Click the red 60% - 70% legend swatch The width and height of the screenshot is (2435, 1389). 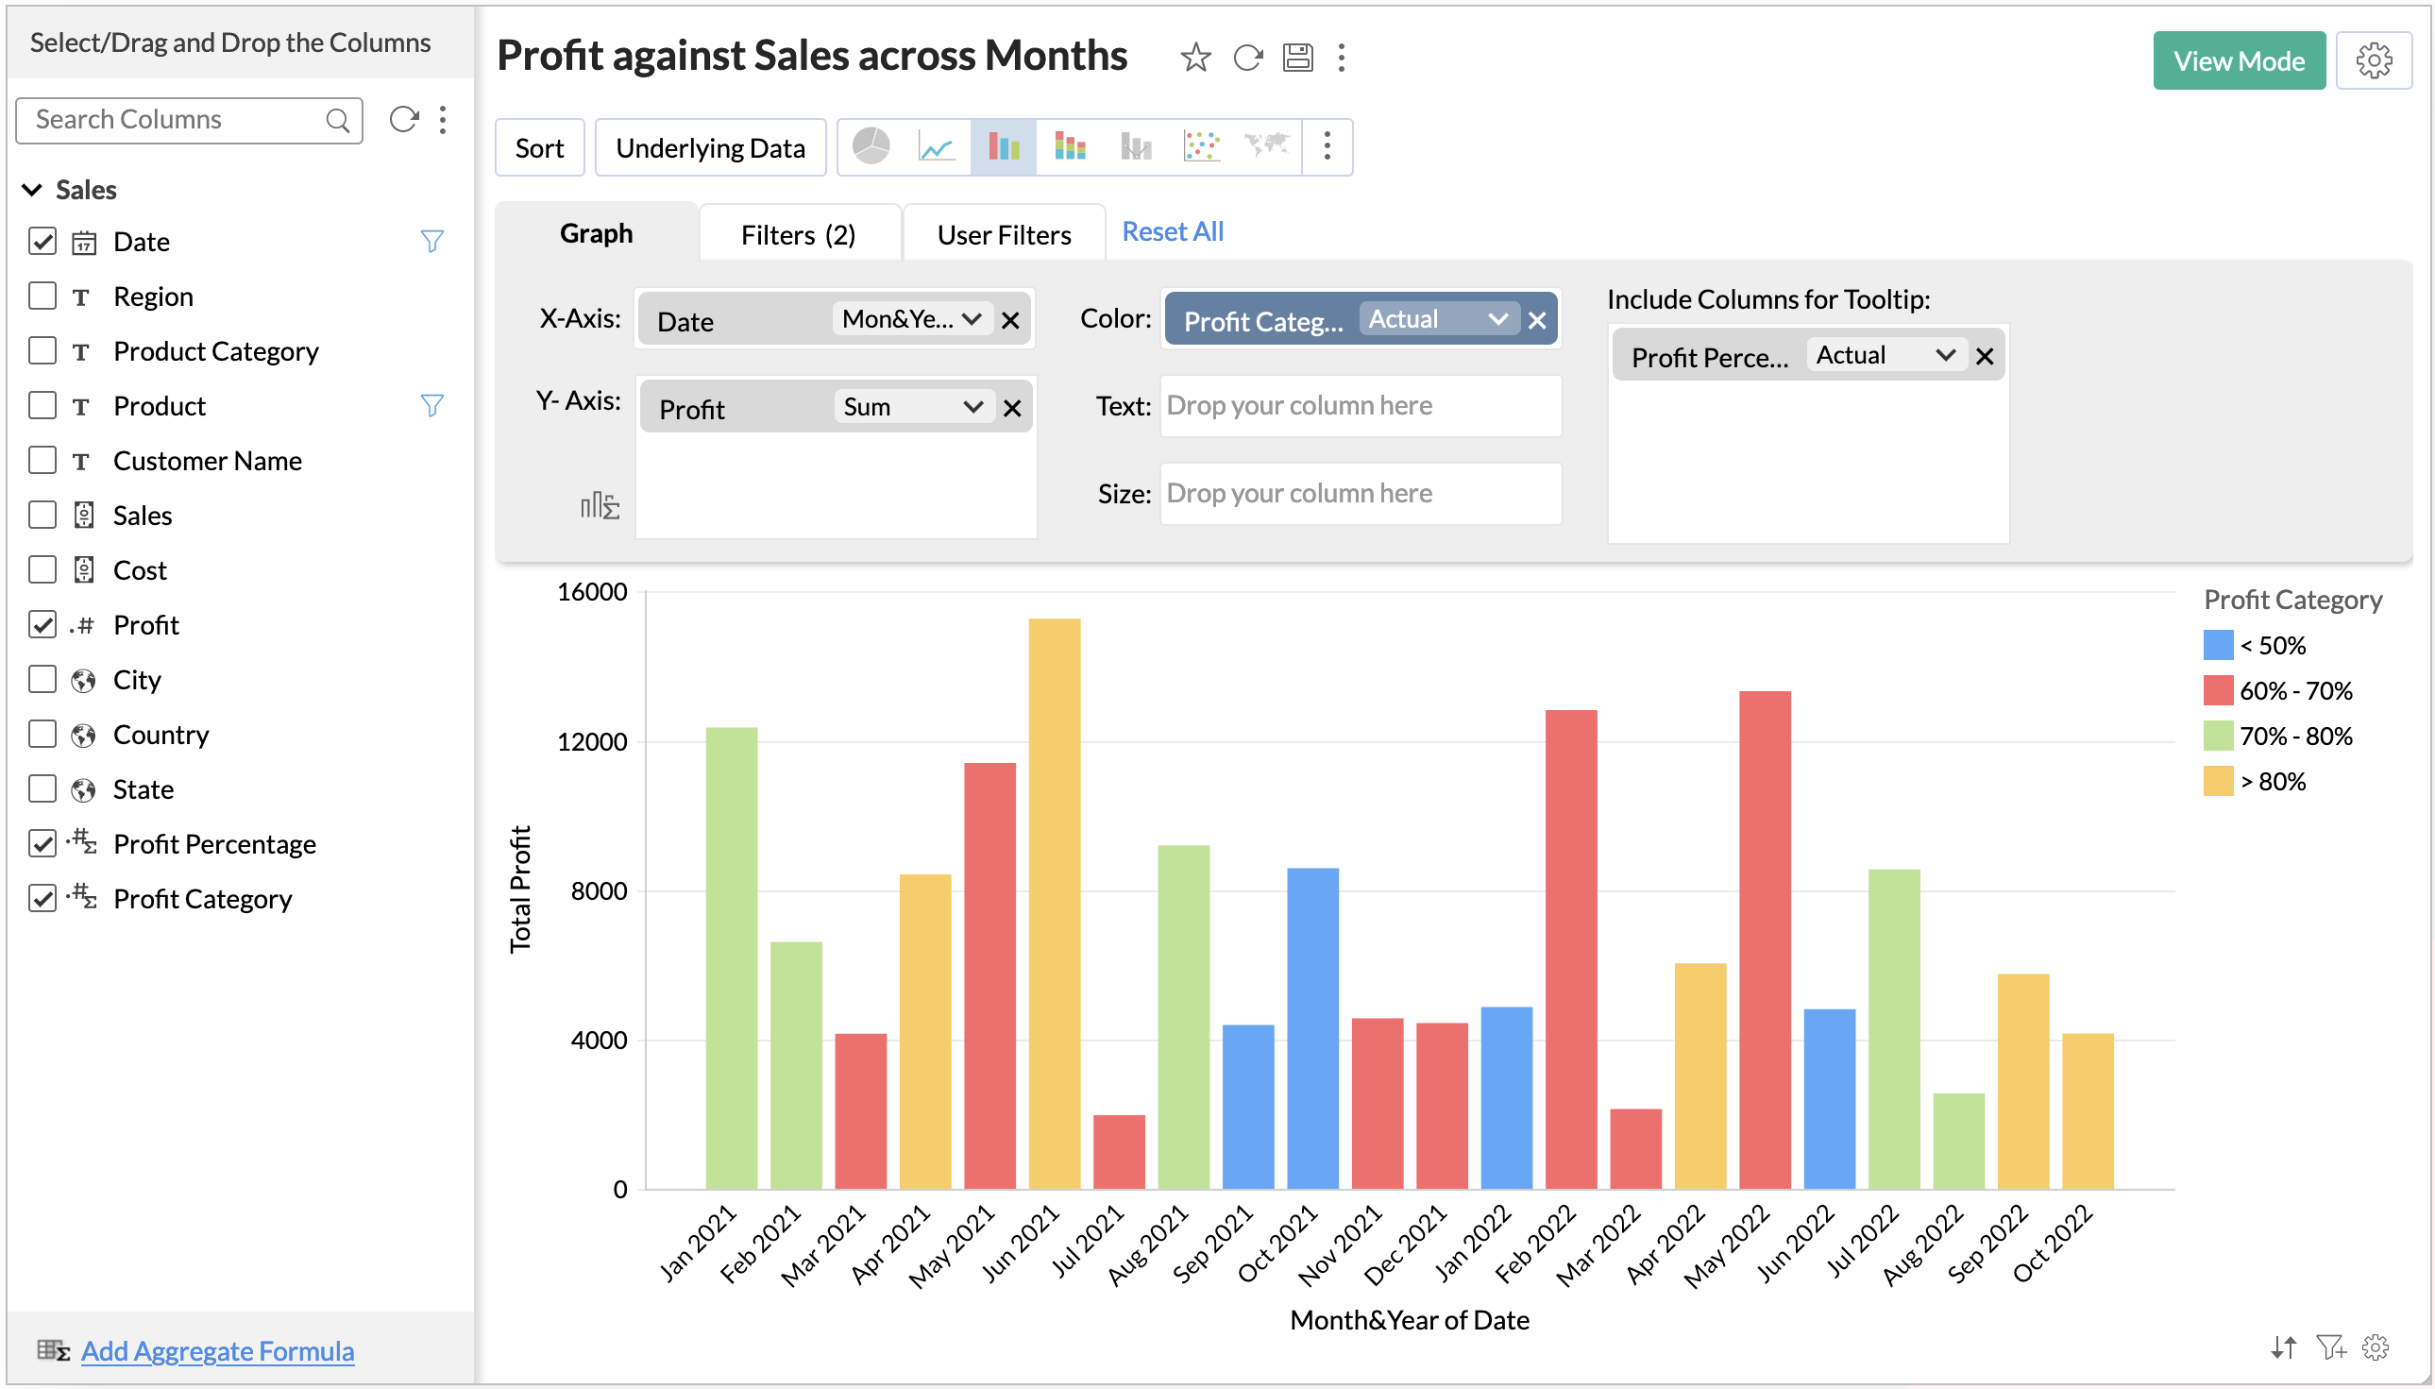(2217, 690)
